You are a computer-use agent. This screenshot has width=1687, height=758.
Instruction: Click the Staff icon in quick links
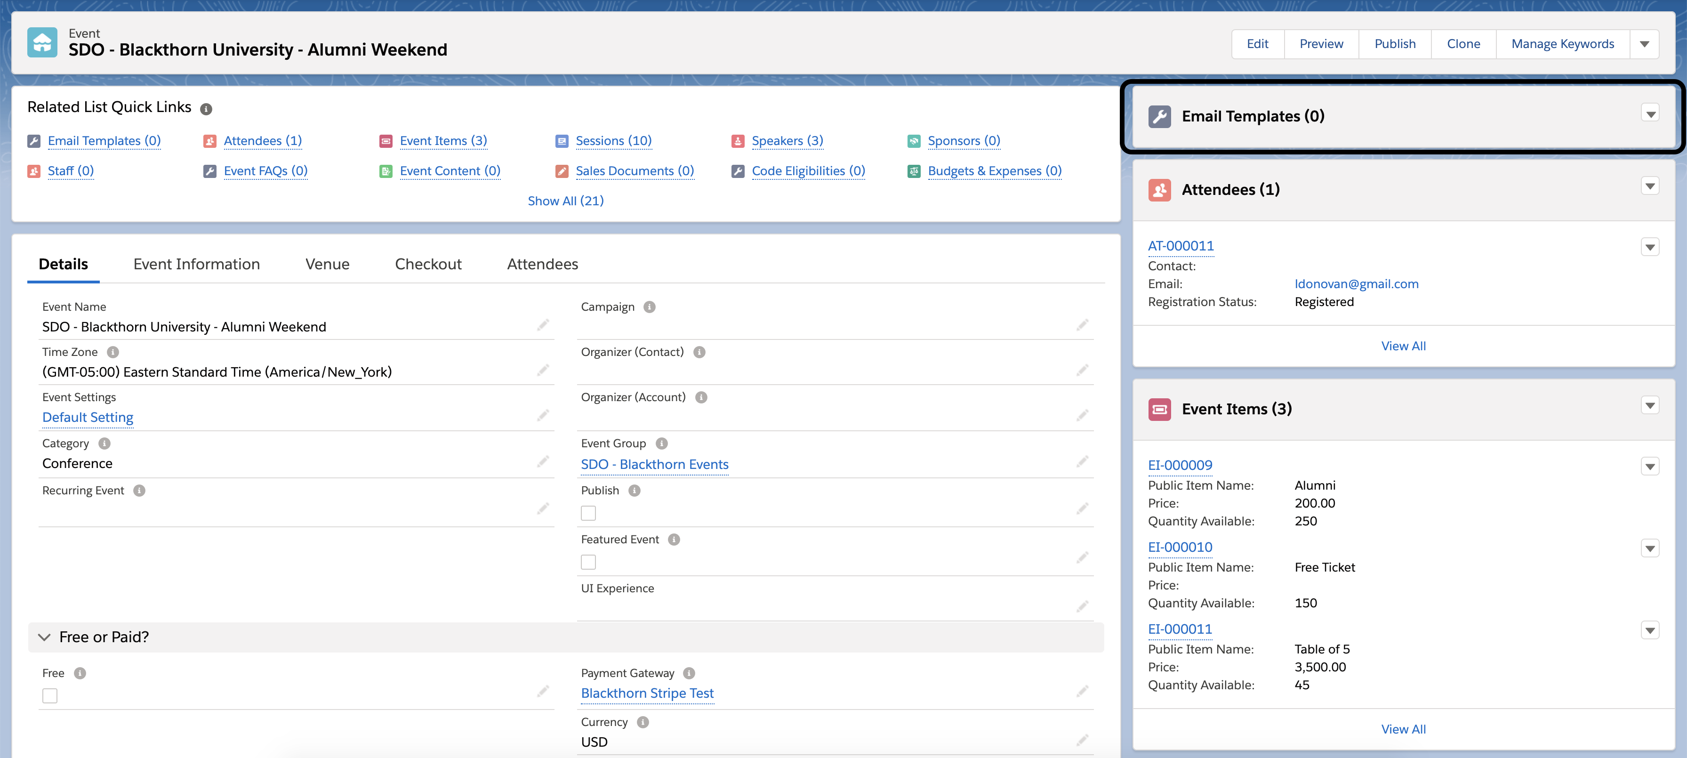coord(34,171)
